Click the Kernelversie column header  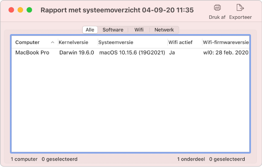click(x=73, y=42)
